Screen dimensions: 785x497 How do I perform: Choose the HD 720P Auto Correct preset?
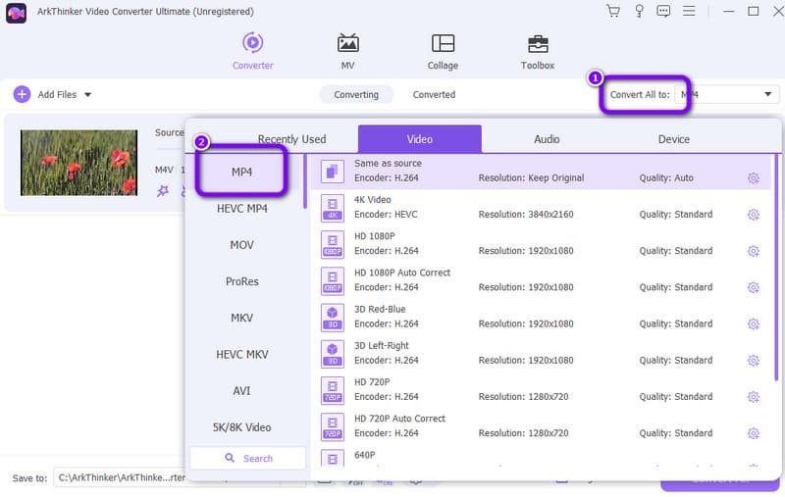coord(541,426)
